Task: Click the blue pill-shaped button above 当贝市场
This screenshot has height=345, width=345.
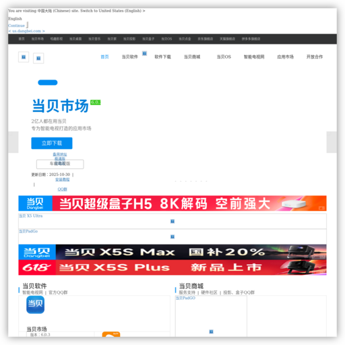Action: pos(48,83)
